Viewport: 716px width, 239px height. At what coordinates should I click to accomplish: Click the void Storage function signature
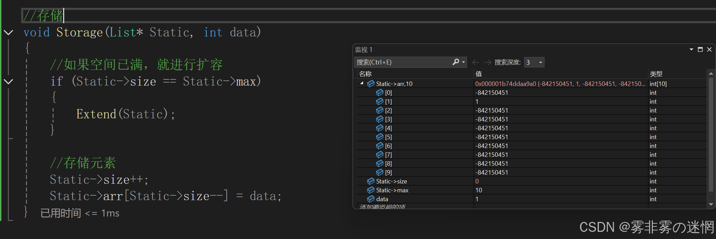click(x=142, y=32)
